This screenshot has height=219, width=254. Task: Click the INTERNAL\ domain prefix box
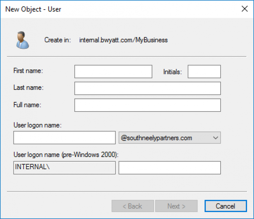tap(64, 168)
